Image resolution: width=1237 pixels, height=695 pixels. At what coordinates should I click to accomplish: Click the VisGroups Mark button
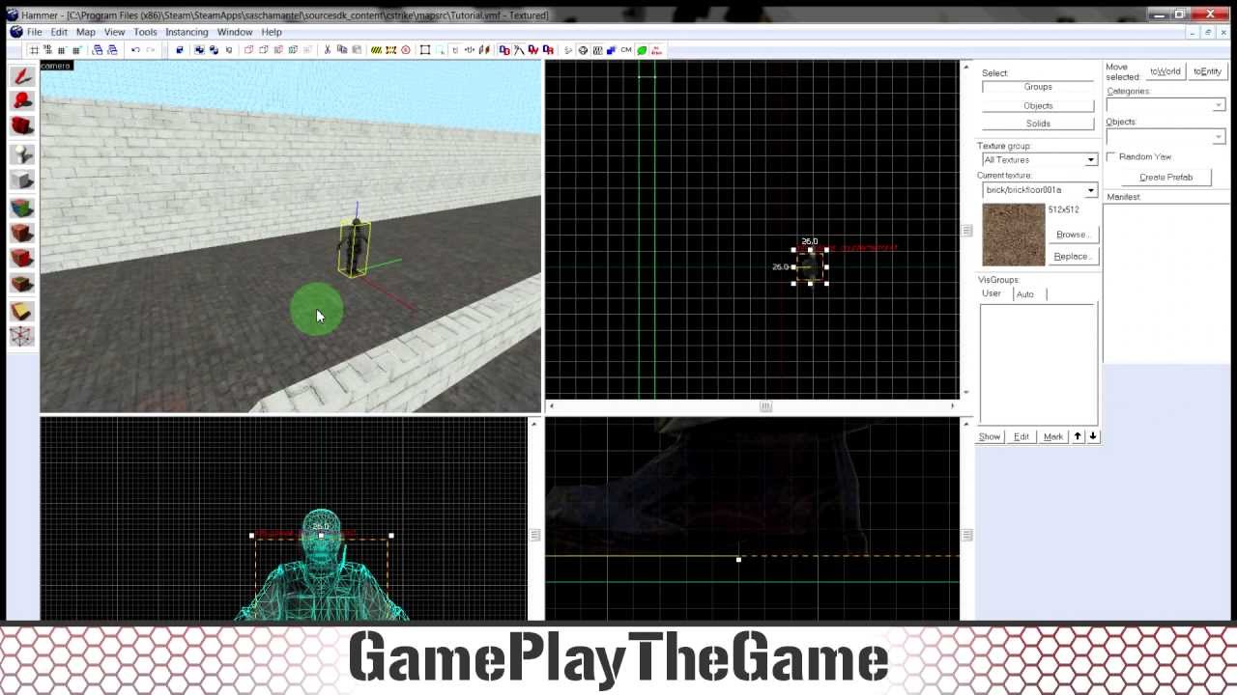(x=1052, y=437)
